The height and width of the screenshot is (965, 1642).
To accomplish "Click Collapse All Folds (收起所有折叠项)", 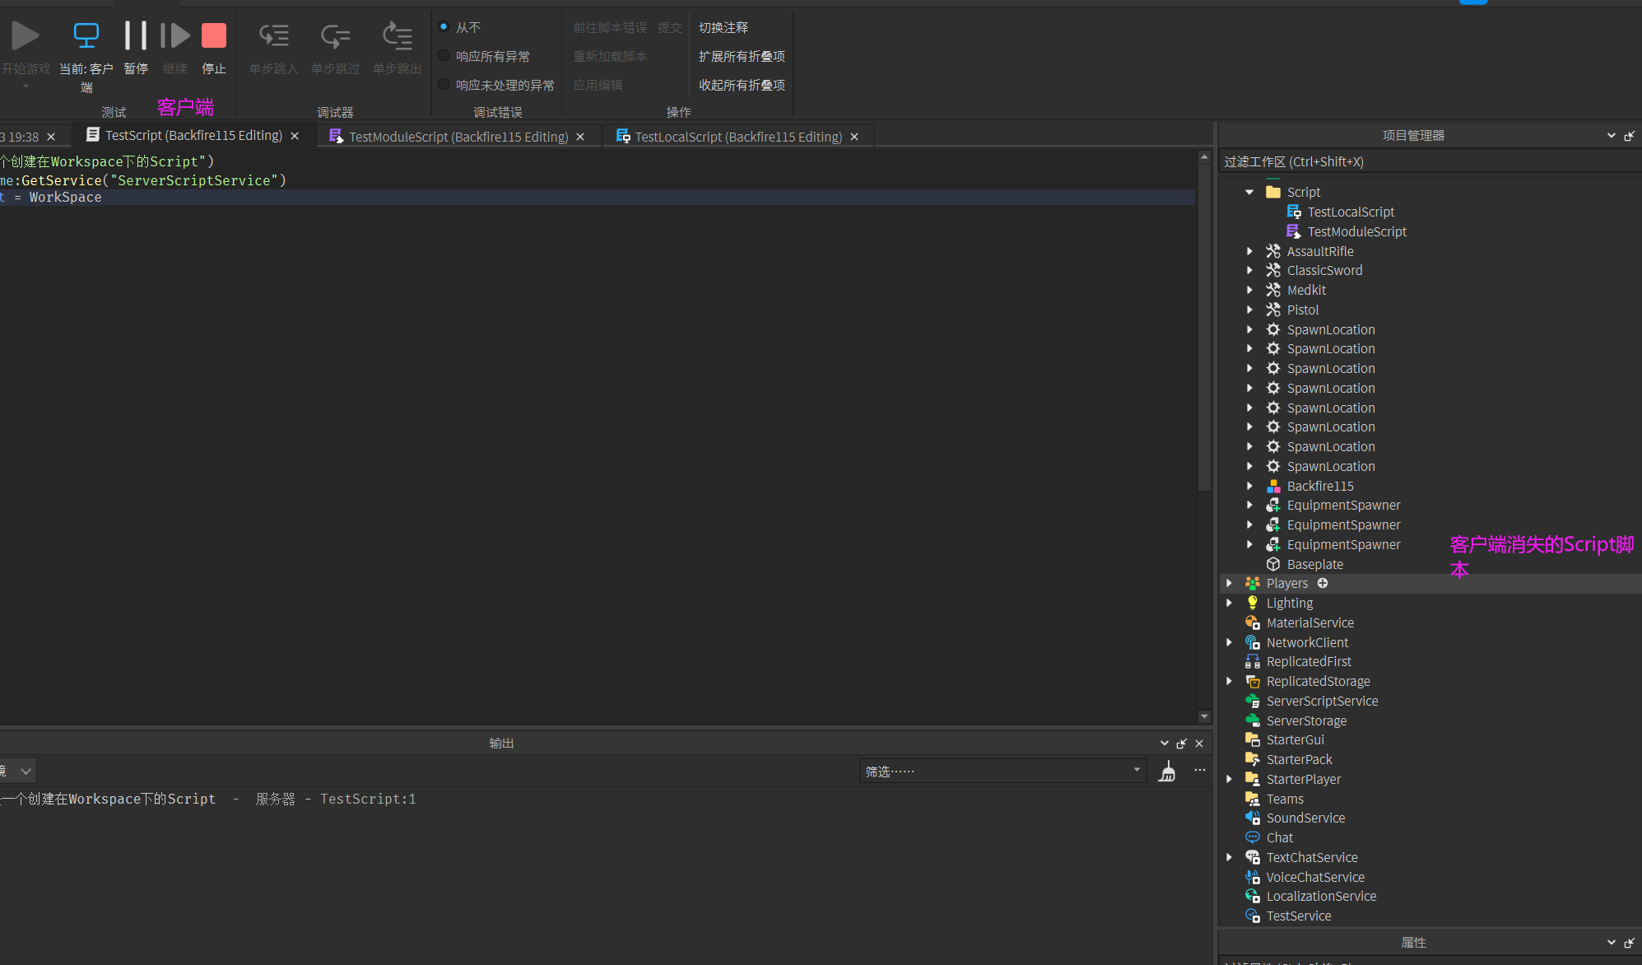I will [x=742, y=85].
